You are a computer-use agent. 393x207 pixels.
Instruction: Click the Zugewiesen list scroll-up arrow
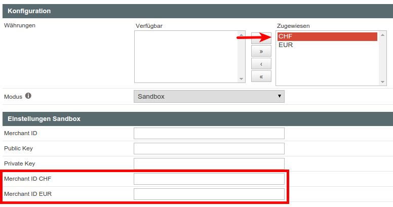383,35
